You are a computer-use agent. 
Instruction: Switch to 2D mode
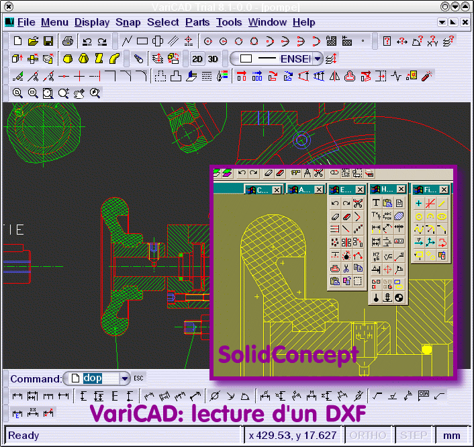[197, 58]
